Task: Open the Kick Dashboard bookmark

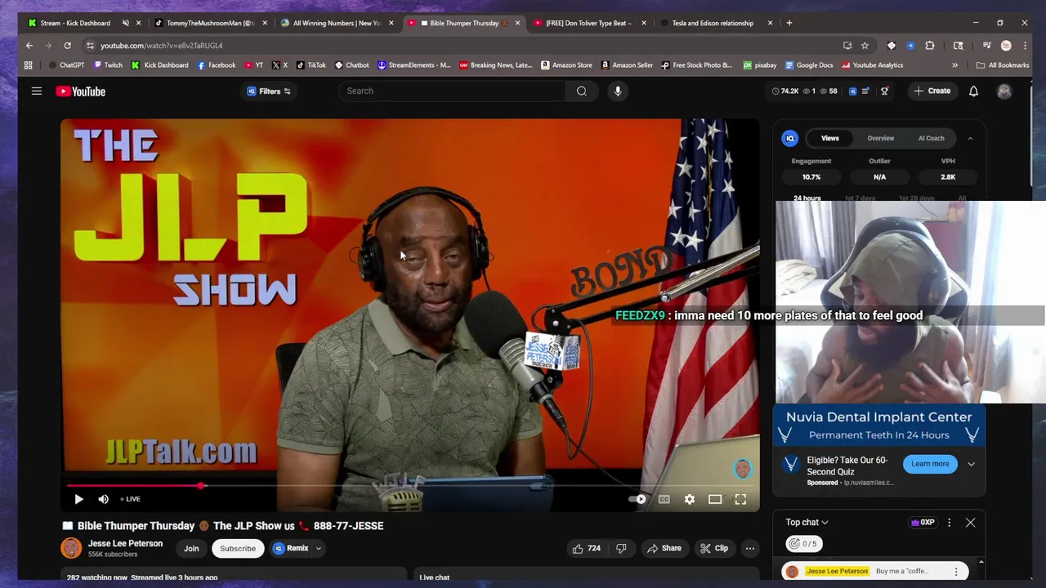Action: pyautogui.click(x=159, y=65)
